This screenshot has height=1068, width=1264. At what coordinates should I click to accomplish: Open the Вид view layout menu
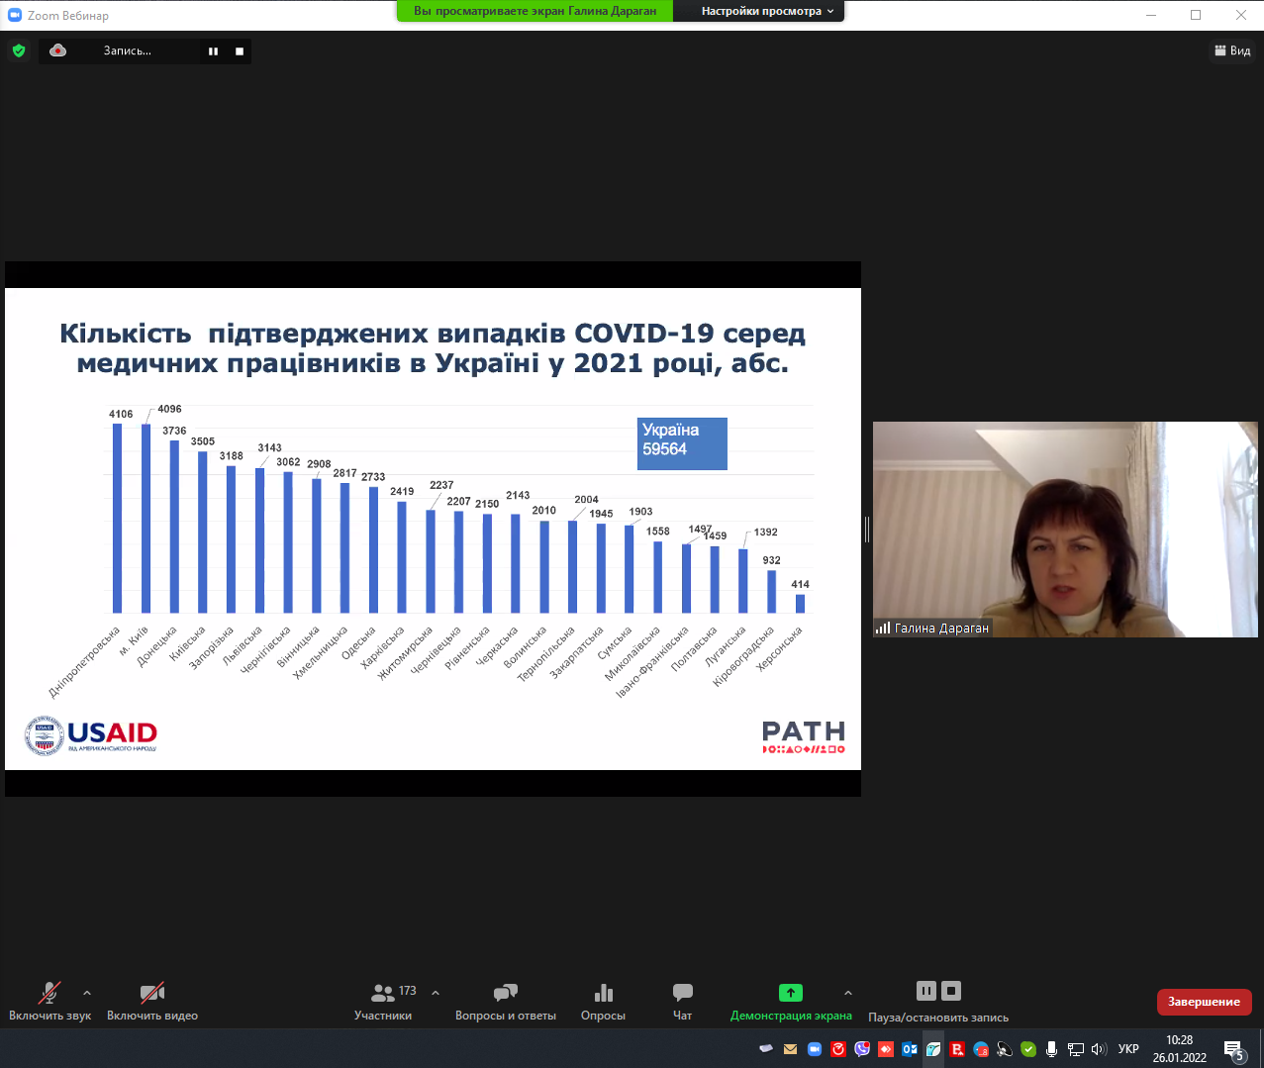(1232, 50)
